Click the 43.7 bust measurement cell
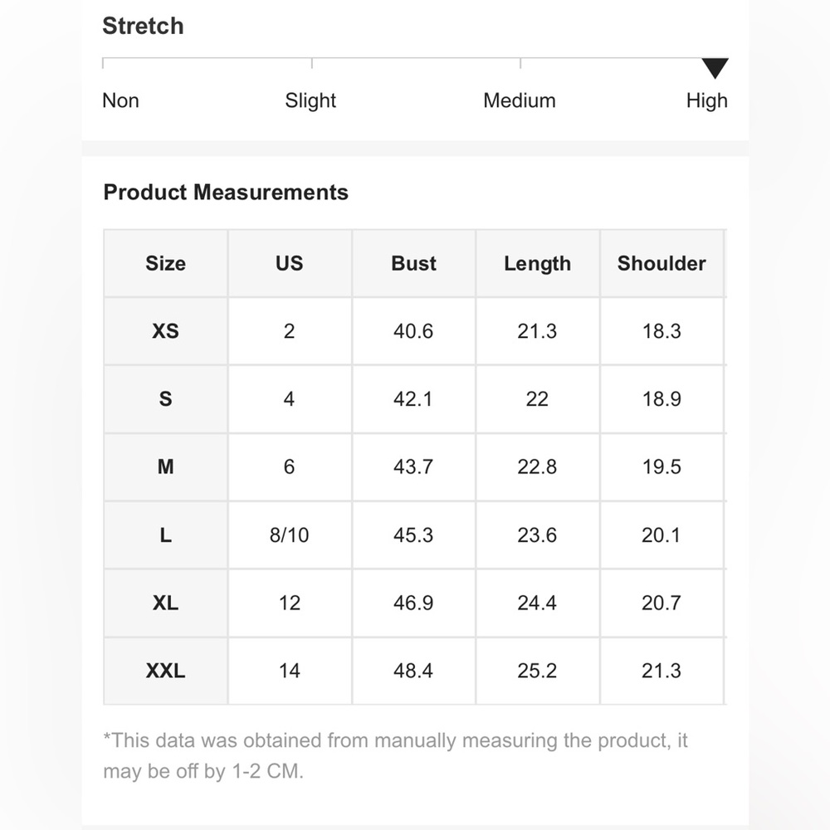The height and width of the screenshot is (830, 830). coord(413,467)
